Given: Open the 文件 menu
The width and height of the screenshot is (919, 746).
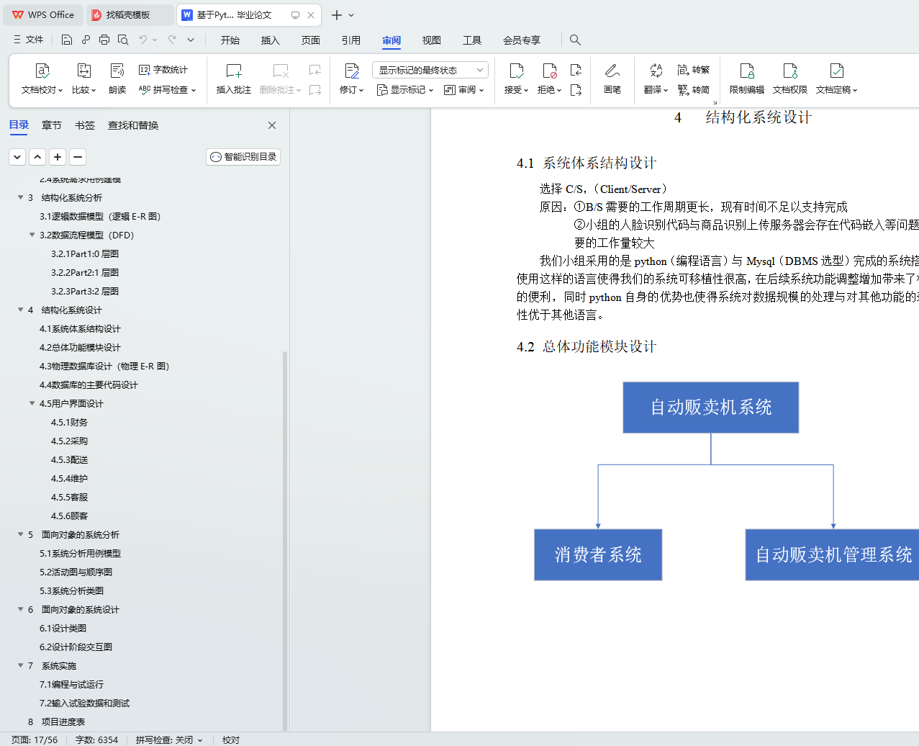Looking at the screenshot, I should click(29, 40).
